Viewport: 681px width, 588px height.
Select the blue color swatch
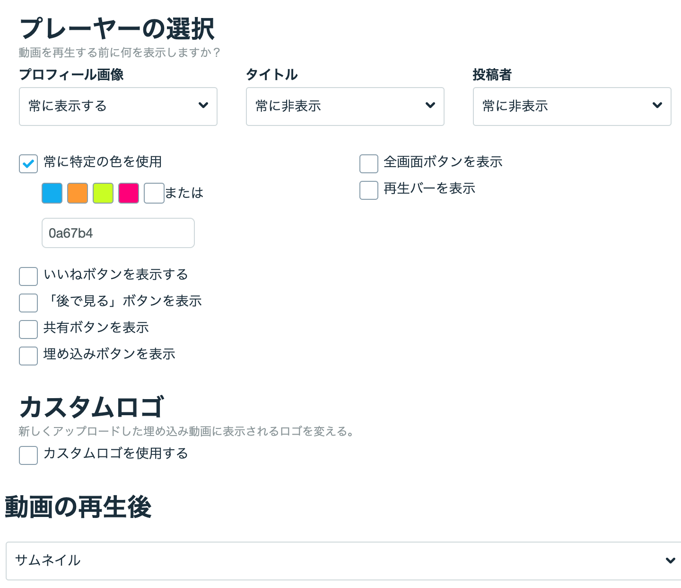point(52,193)
